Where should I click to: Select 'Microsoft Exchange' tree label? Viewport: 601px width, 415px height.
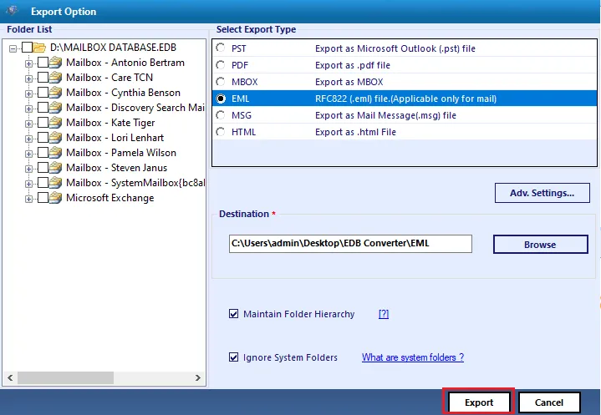110,198
